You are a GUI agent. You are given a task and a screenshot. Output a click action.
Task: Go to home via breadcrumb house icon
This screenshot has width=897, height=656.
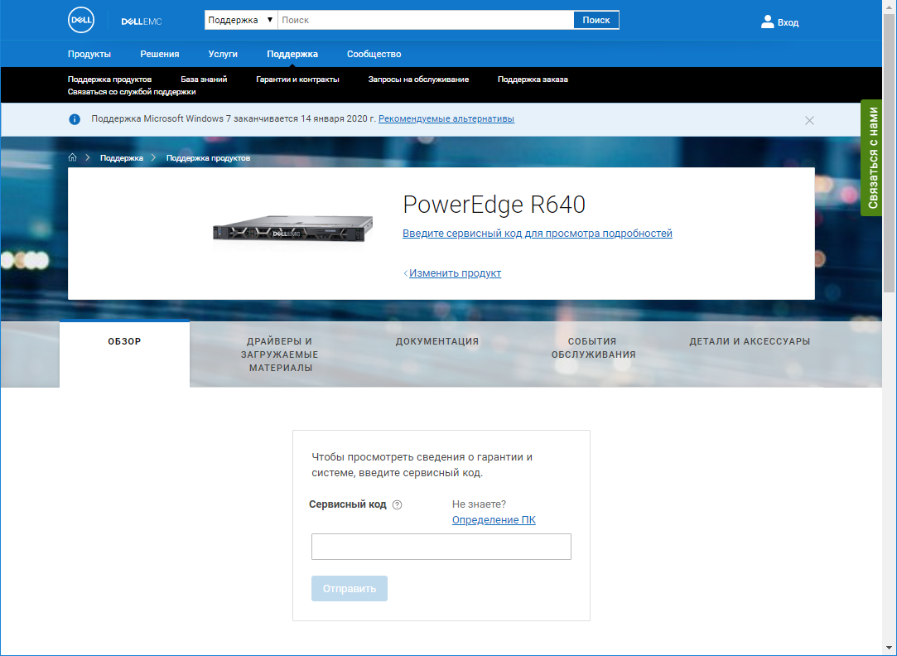tap(72, 157)
